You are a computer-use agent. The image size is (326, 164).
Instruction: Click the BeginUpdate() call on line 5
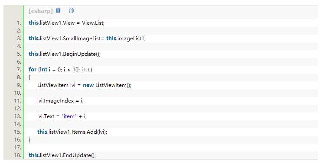(81, 54)
